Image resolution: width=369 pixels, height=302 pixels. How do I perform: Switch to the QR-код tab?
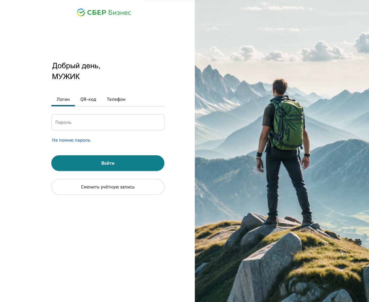click(x=88, y=99)
